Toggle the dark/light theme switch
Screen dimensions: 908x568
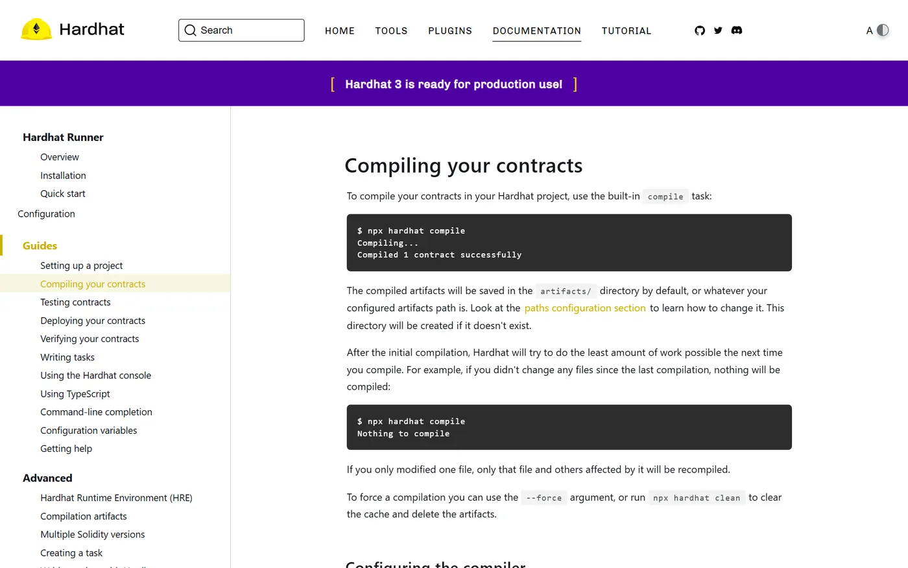click(x=883, y=31)
